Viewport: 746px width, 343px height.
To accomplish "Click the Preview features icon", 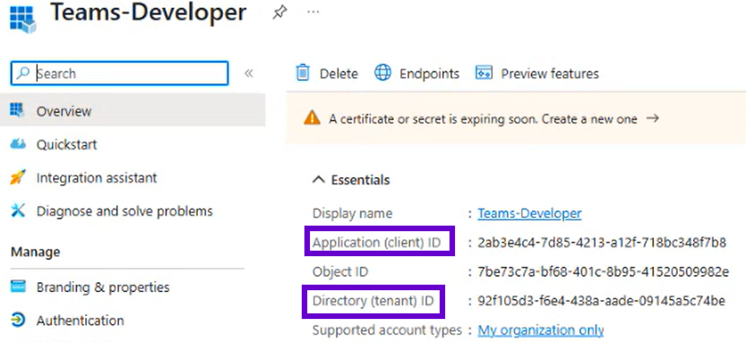I will click(x=484, y=73).
